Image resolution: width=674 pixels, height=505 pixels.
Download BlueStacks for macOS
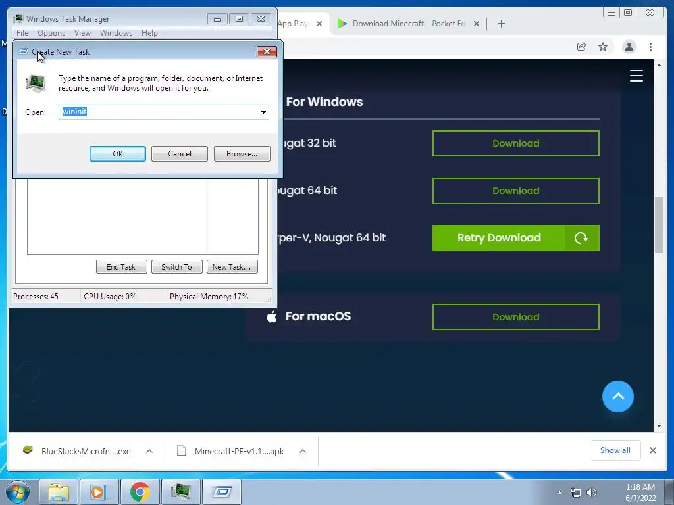[x=516, y=317]
